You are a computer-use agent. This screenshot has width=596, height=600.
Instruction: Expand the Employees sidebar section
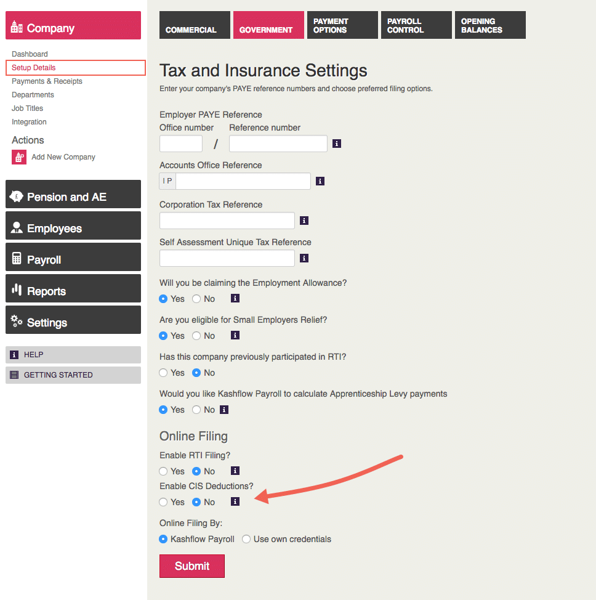[73, 229]
